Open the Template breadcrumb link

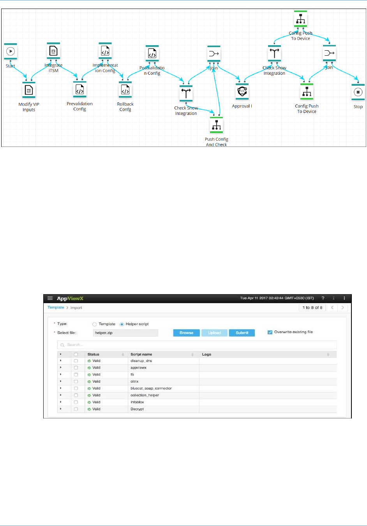tap(56, 307)
